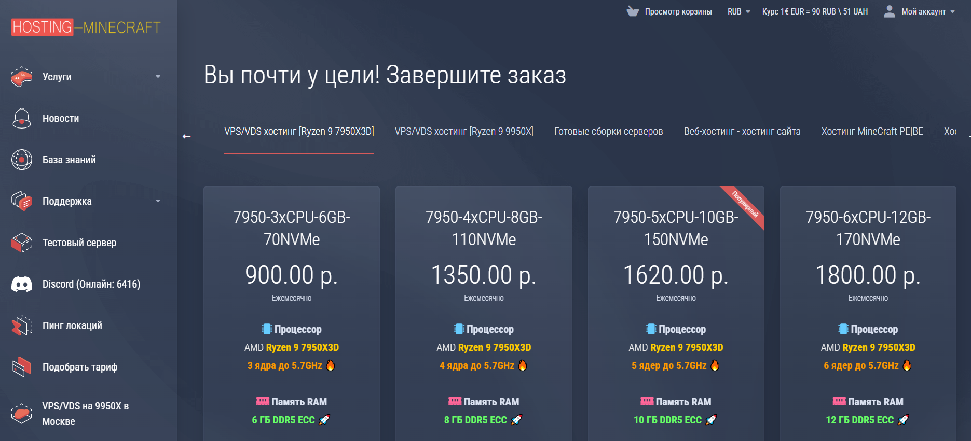Click the Пинг локаций icon
The width and height of the screenshot is (971, 441).
(x=22, y=325)
